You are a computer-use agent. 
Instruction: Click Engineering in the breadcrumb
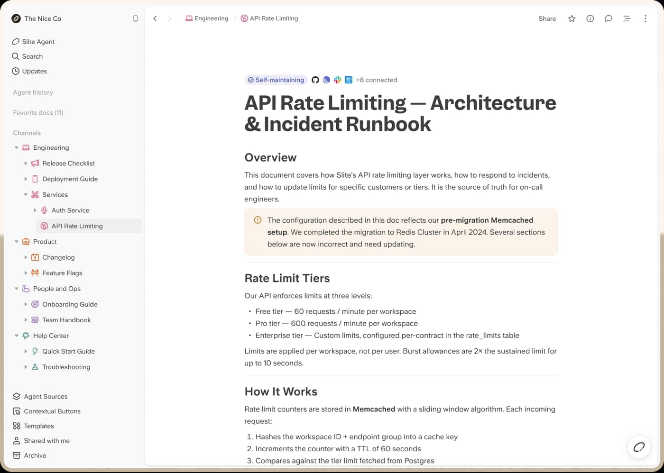click(207, 18)
